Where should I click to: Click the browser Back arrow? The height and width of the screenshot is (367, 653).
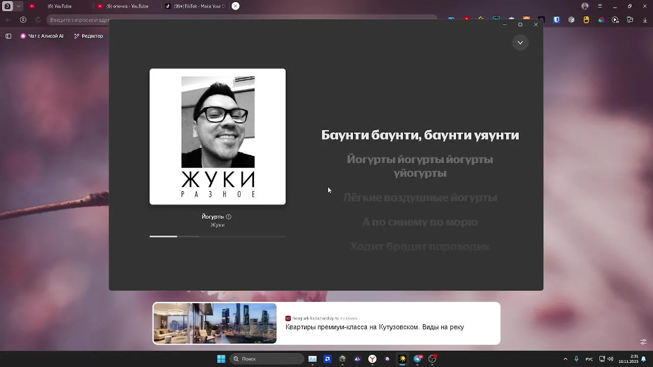[x=8, y=20]
